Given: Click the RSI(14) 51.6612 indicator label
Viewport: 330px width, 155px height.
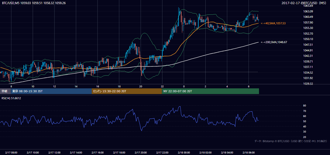Looking at the screenshot, I should 11,98.
